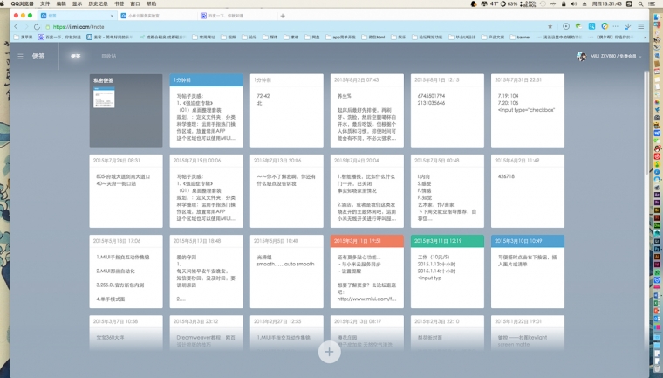
Task: Open the orange note dated 2015年3月11日 19:51
Action: pos(367,271)
